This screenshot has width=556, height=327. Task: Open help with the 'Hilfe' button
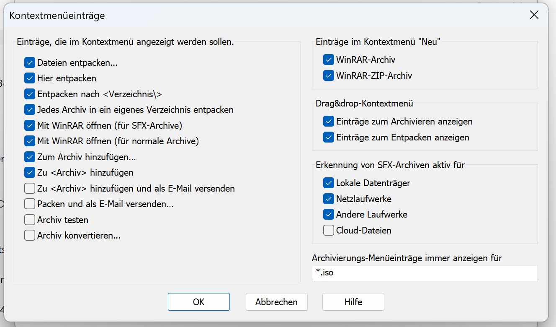point(353,302)
